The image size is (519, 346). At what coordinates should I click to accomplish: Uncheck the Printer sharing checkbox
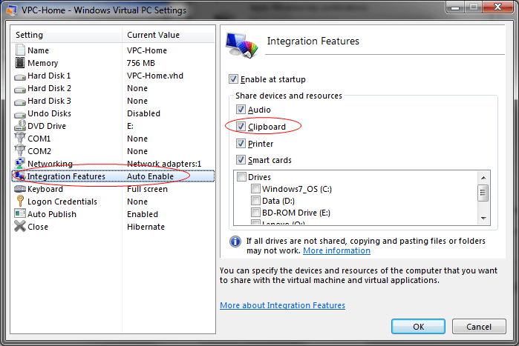(241, 143)
